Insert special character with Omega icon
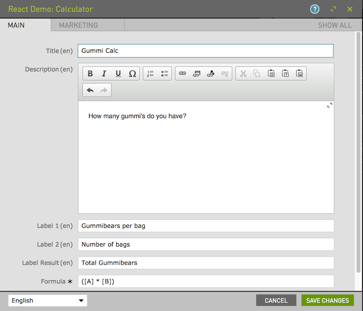This screenshot has height=311, width=363. coord(132,73)
